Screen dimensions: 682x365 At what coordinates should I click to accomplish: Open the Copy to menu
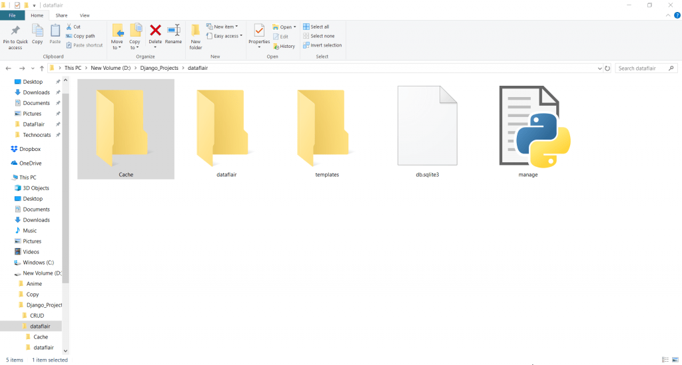(135, 37)
